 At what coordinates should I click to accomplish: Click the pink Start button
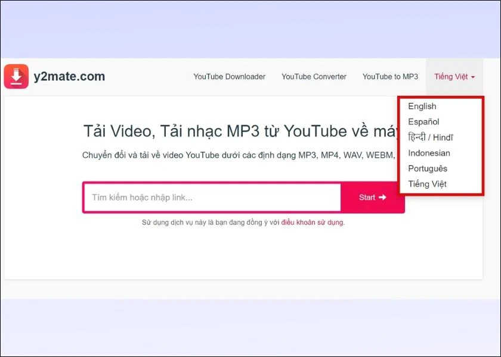point(373,198)
